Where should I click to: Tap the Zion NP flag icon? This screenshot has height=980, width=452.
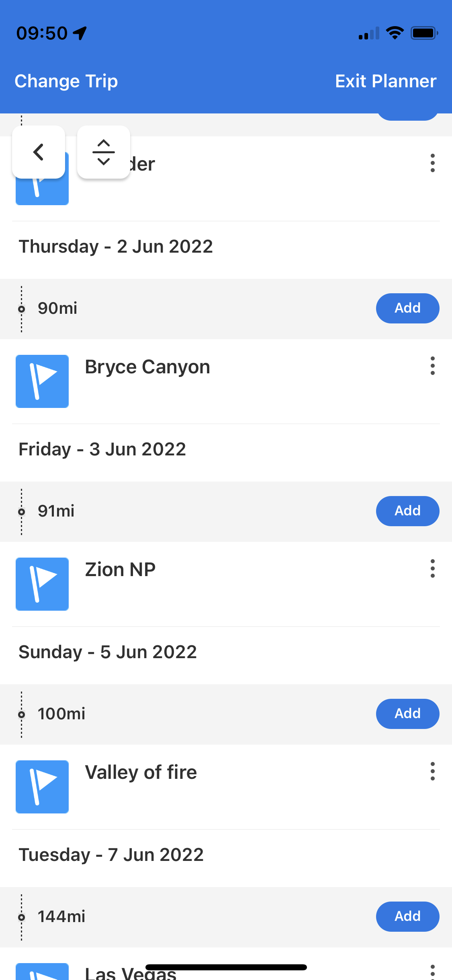[x=42, y=584]
